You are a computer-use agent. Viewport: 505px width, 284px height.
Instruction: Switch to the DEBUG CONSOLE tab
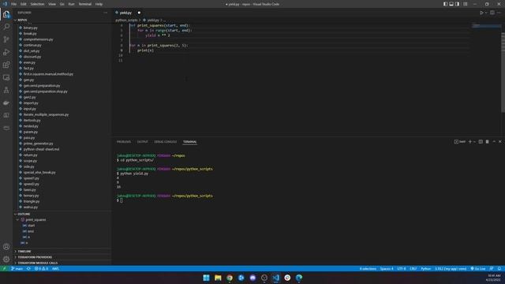[x=166, y=142]
